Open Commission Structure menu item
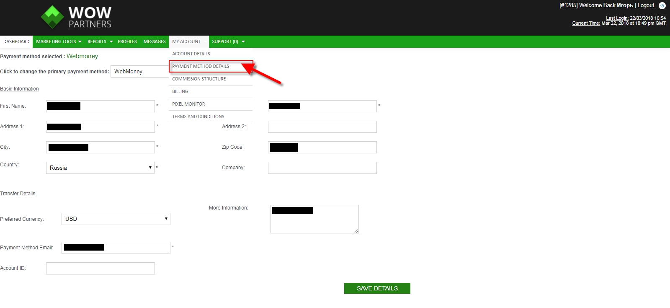670x308 pixels. click(x=199, y=79)
